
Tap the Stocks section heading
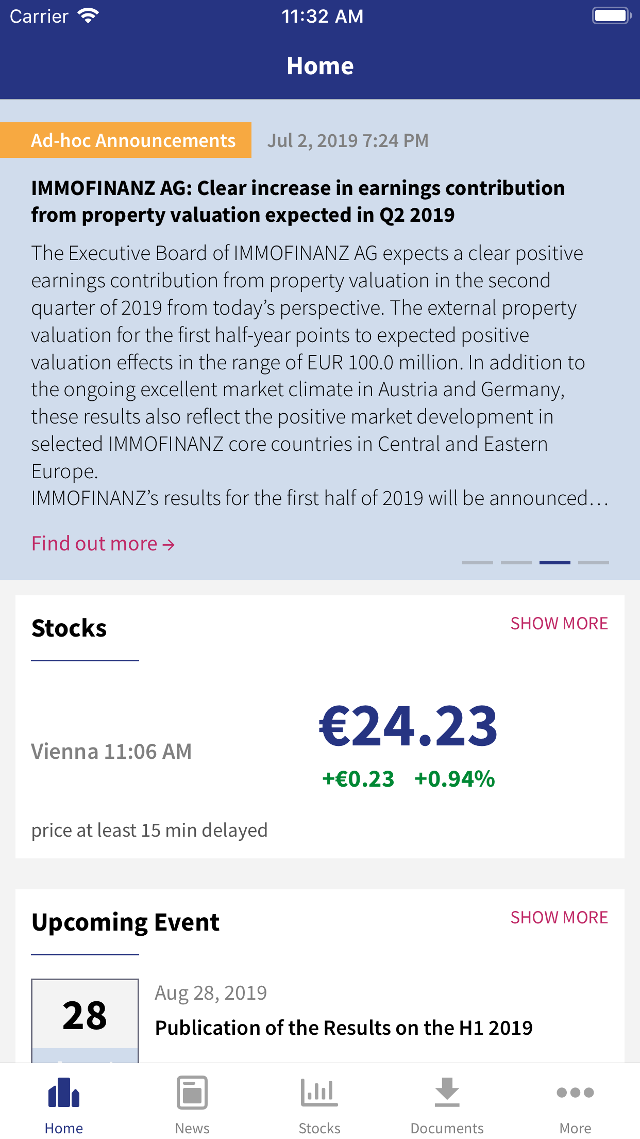click(x=69, y=628)
